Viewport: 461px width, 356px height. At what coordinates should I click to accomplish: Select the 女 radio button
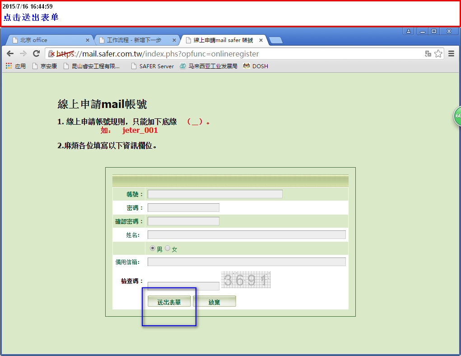coord(168,248)
